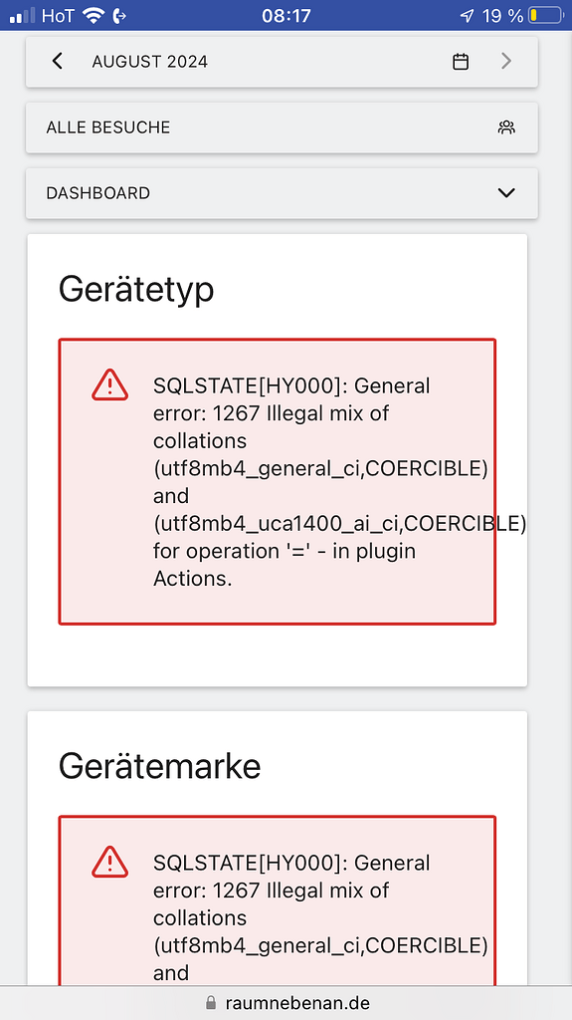Tap the 08:17 clock in status bar
Viewport: 572px width, 1020px height.
286,16
